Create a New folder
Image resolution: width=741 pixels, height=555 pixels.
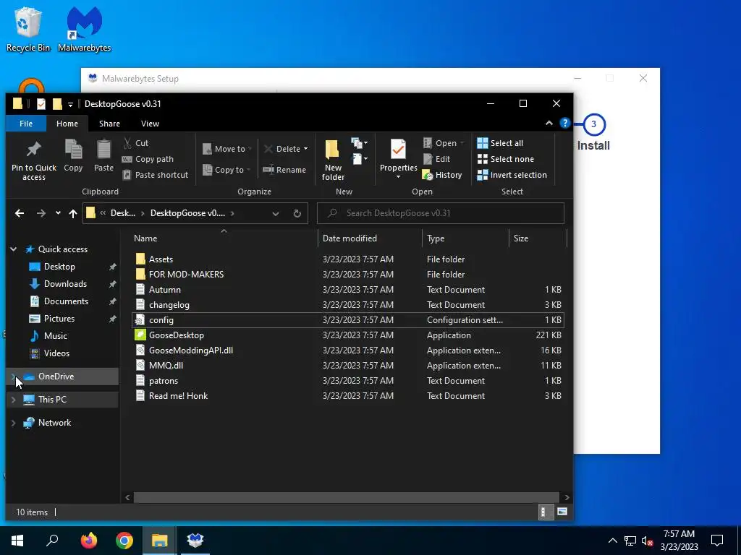pos(333,160)
